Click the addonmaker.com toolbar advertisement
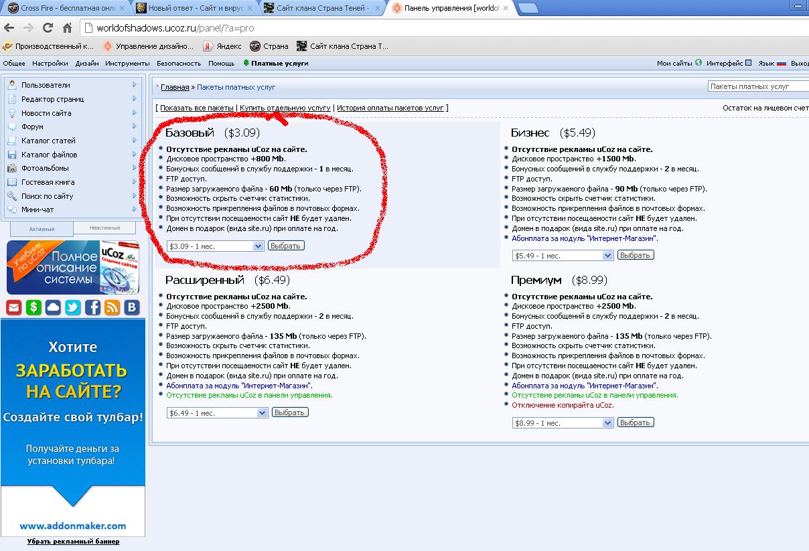The image size is (809, 551). tap(73, 426)
